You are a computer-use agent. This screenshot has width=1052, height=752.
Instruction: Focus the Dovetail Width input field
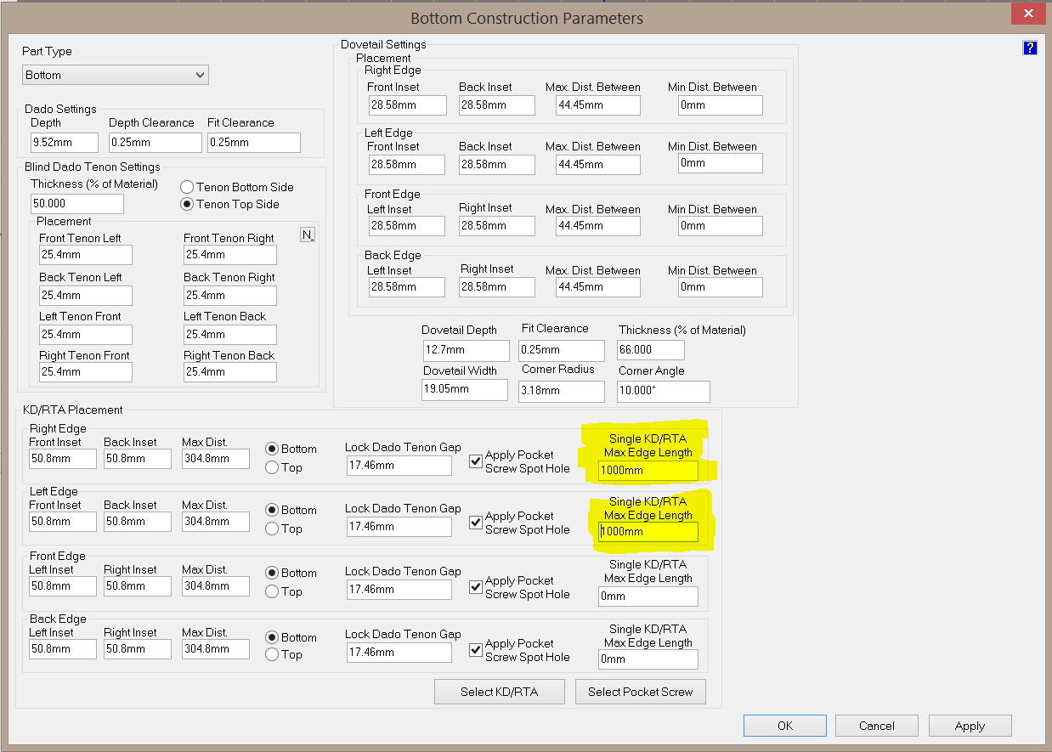click(x=465, y=390)
